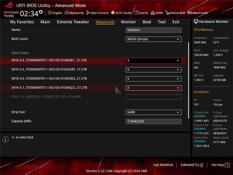
Task: Click the 7800 MHz DRAM frequency value
Action: coord(219,67)
